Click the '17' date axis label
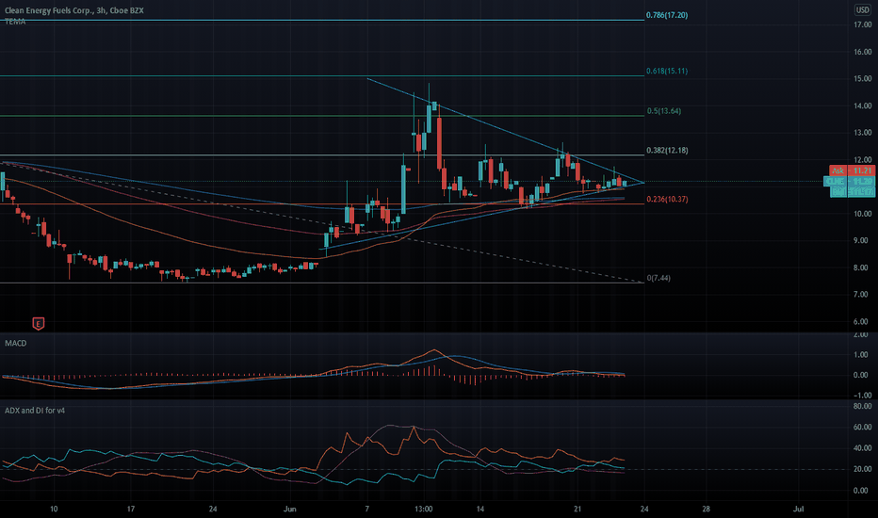 tap(130, 509)
